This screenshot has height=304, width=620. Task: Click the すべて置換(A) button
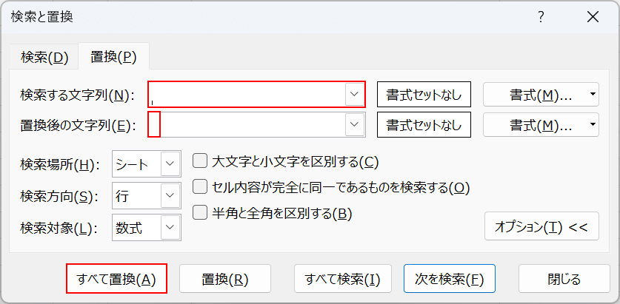click(116, 279)
